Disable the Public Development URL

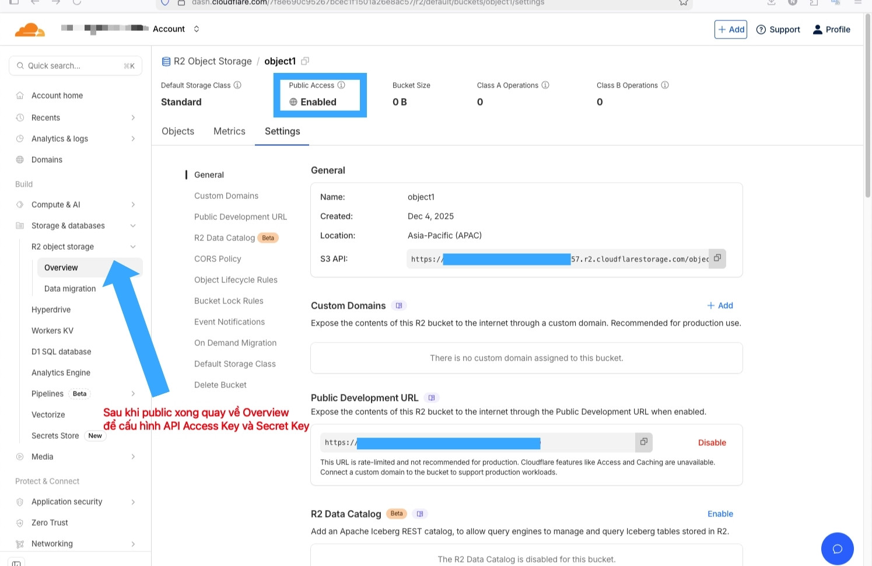712,442
